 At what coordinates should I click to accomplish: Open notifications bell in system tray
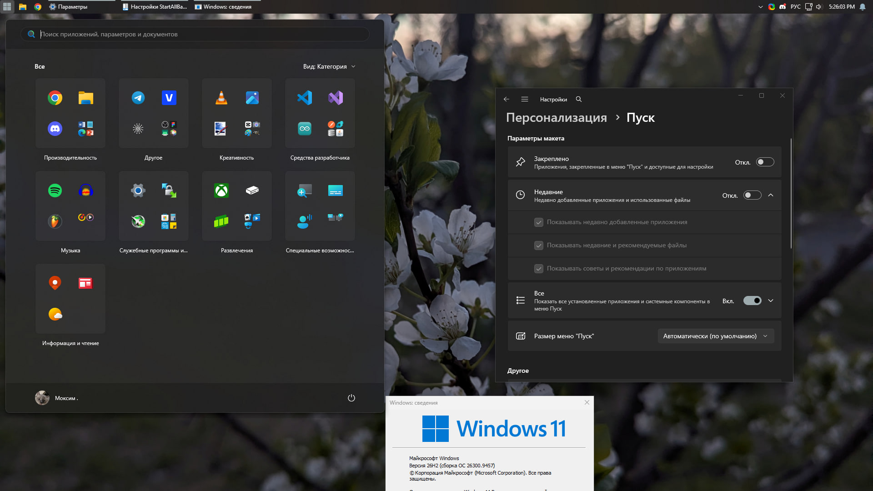pyautogui.click(x=863, y=7)
